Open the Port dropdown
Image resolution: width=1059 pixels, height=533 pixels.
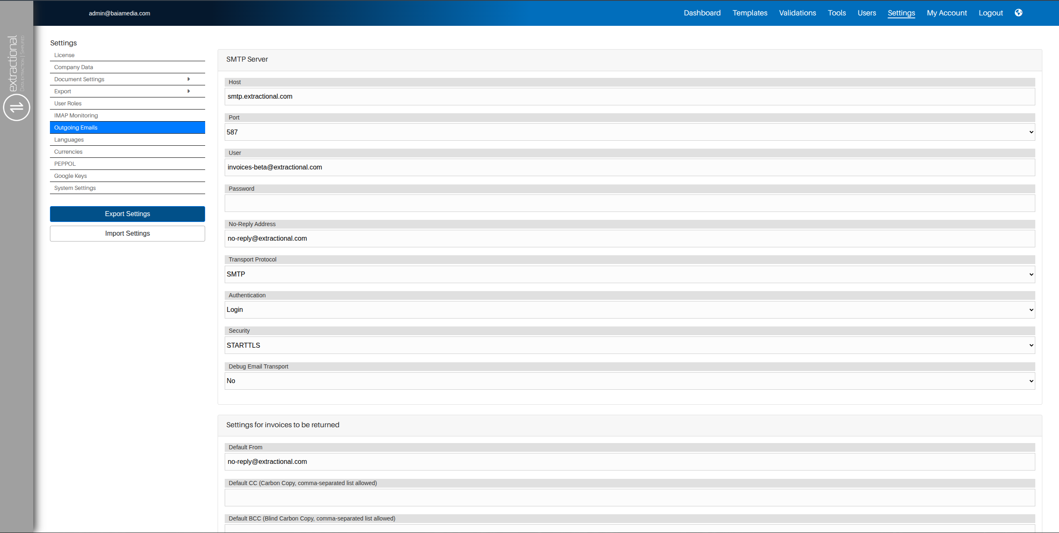tap(629, 132)
